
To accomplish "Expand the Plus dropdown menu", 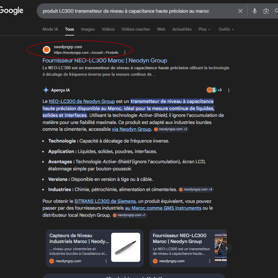I will (x=204, y=29).
